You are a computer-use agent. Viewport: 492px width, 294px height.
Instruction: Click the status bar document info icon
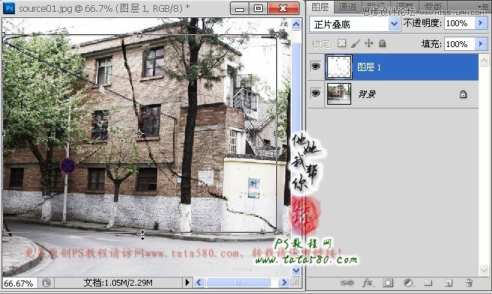[x=46, y=283]
